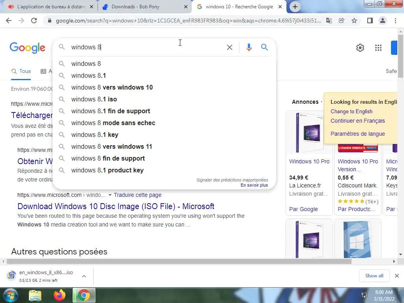The height and width of the screenshot is (303, 404).
Task: Click the Google logo
Action: click(27, 48)
